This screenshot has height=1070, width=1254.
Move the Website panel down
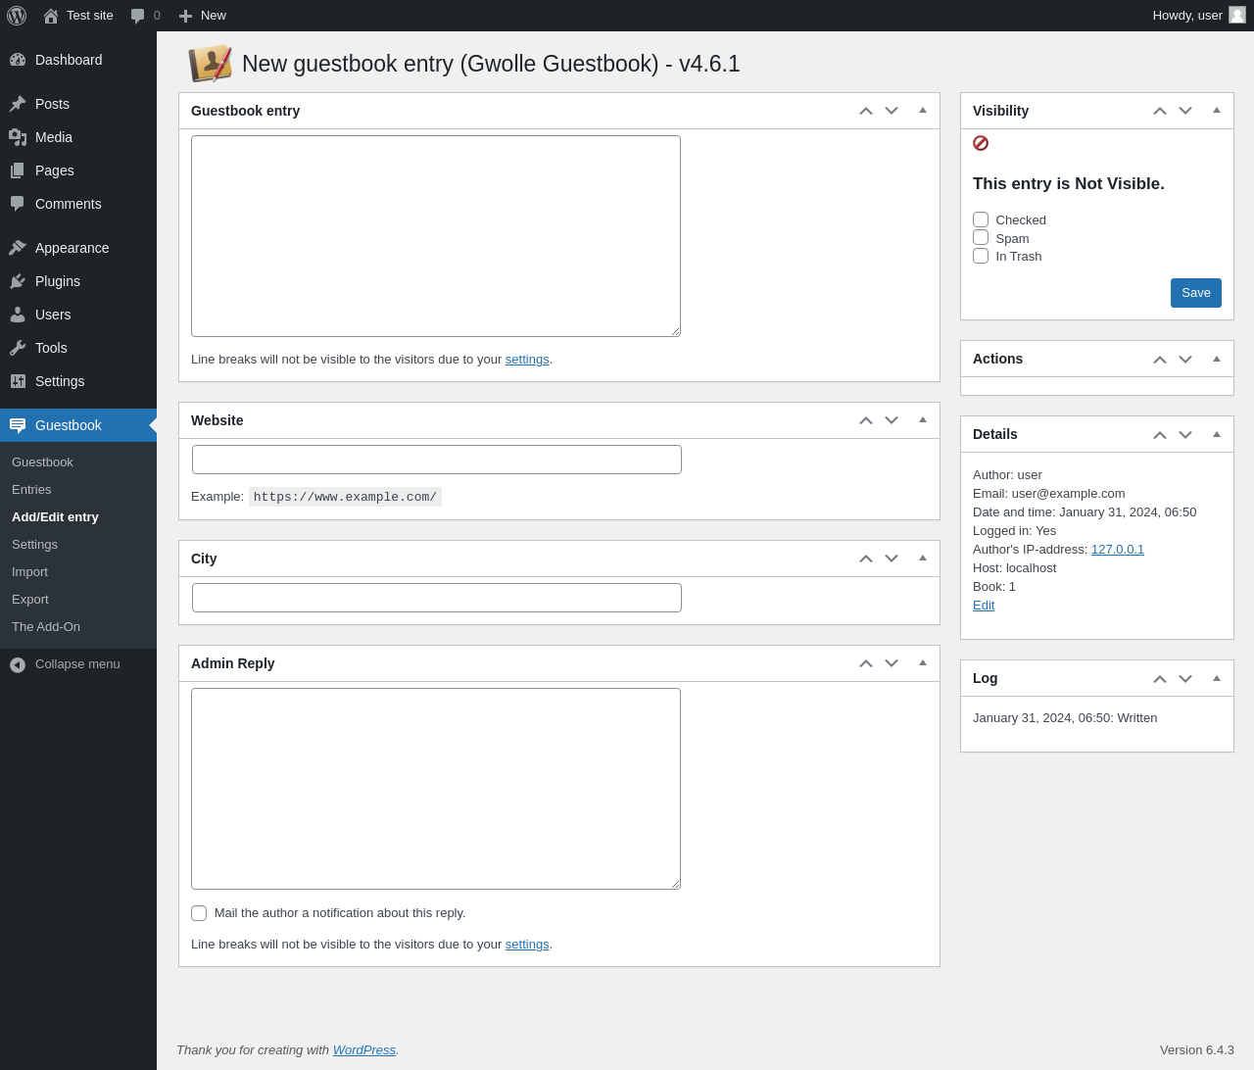pos(892,420)
